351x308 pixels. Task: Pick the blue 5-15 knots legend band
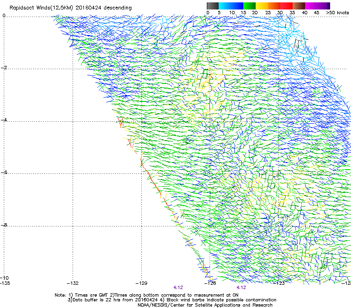tap(231, 6)
